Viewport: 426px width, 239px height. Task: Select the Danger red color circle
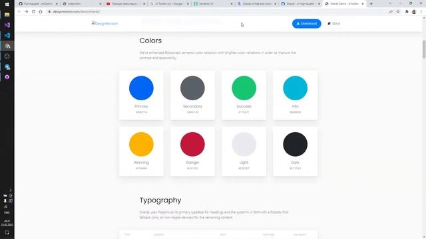point(192,144)
